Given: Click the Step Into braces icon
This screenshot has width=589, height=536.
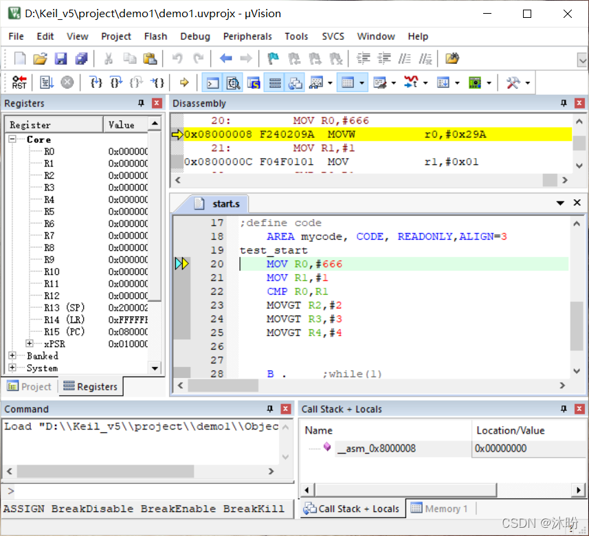Looking at the screenshot, I should 96,82.
